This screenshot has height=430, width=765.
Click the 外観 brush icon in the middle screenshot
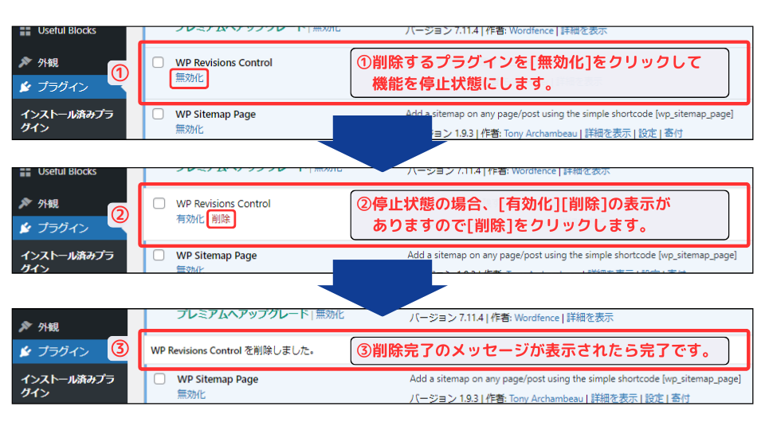pyautogui.click(x=25, y=203)
